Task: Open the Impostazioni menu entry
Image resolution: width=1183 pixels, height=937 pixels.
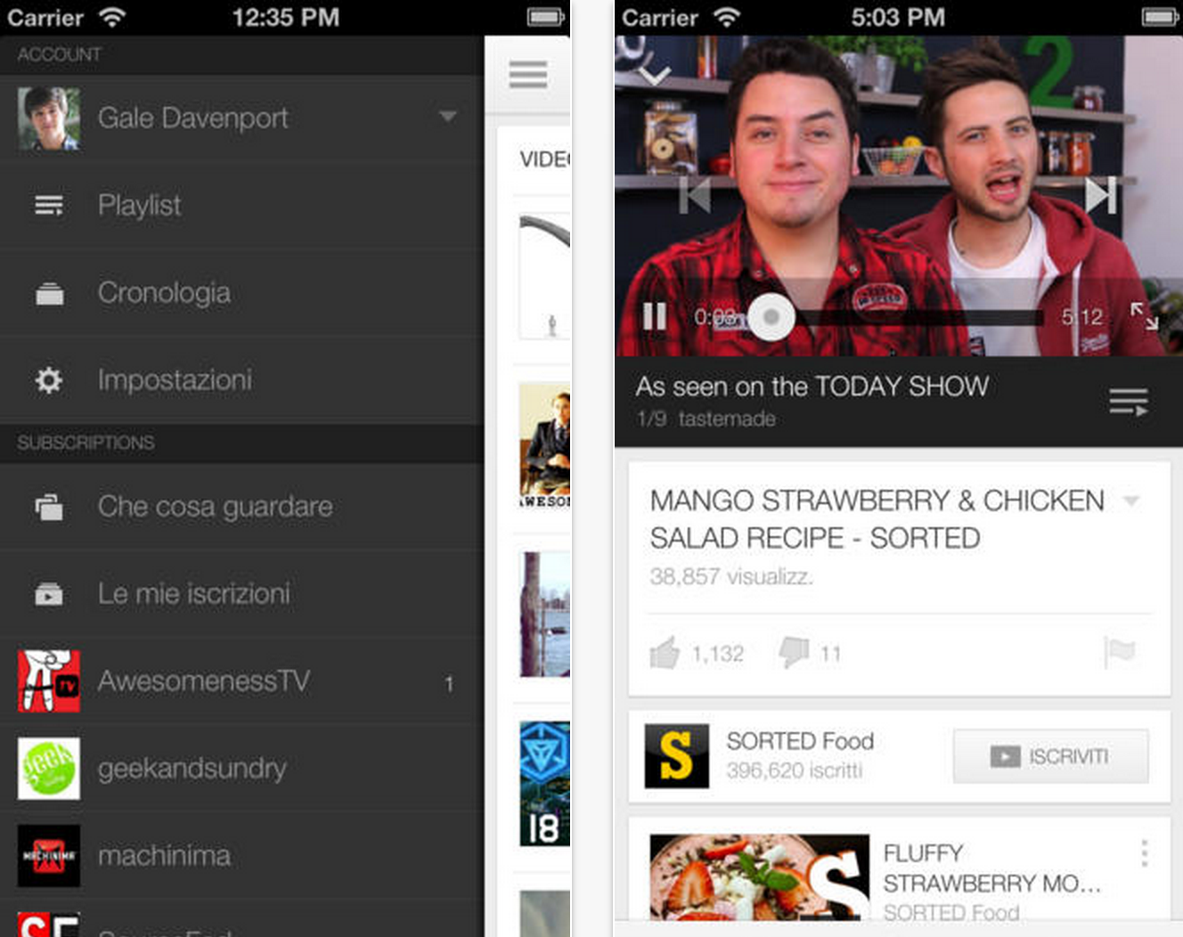Action: pyautogui.click(x=242, y=380)
